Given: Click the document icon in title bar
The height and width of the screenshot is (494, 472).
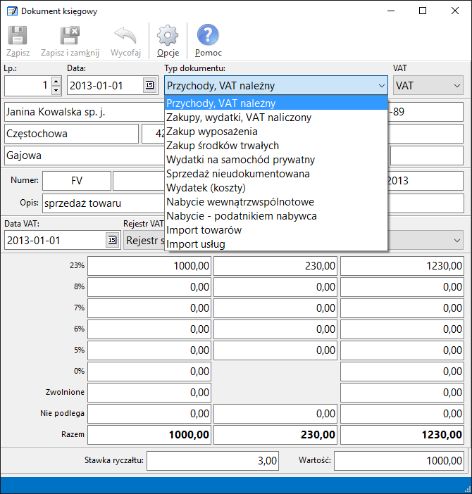Looking at the screenshot, I should pos(11,11).
